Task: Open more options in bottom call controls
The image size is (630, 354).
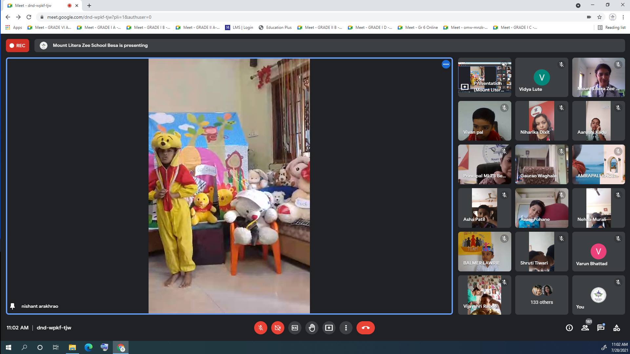Action: 346,328
